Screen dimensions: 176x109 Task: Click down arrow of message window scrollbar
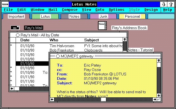[159, 95]
